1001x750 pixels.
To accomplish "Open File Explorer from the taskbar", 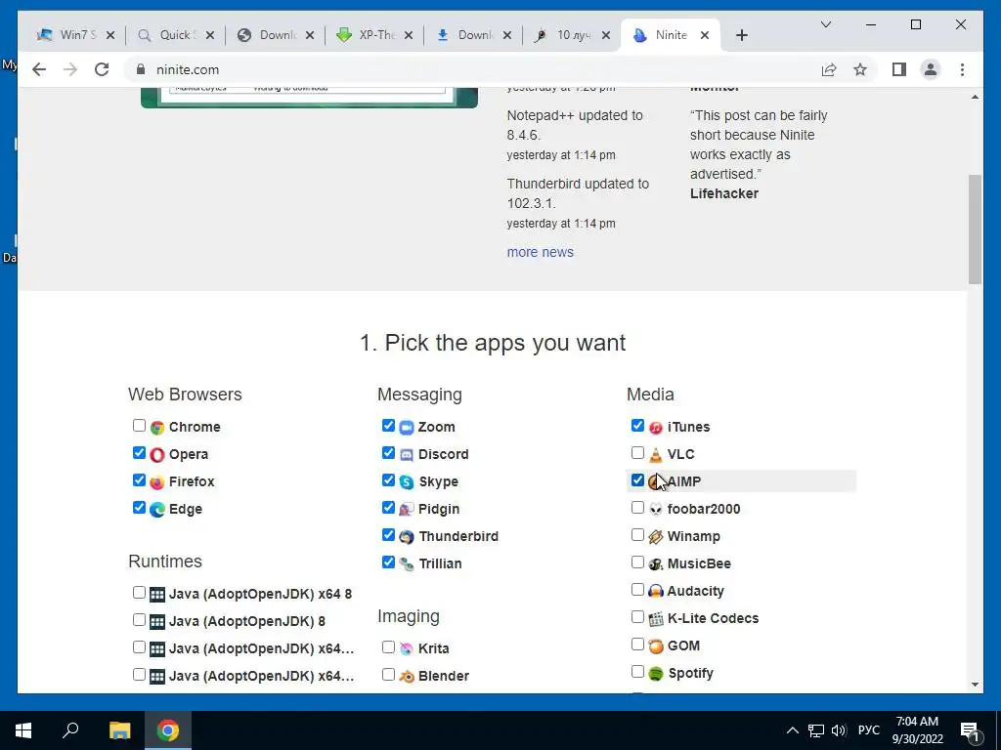I will (119, 730).
